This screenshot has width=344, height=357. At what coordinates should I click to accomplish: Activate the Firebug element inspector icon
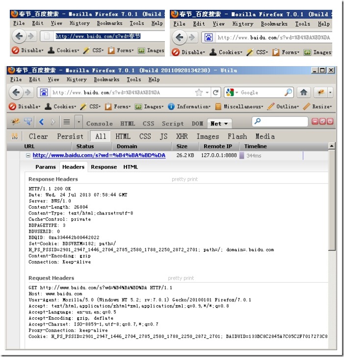click(28, 122)
